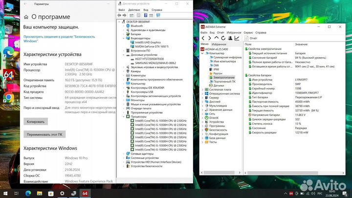The height and width of the screenshot is (198, 352).
Task: Show hidden system tray icons
Action: (x=286, y=193)
